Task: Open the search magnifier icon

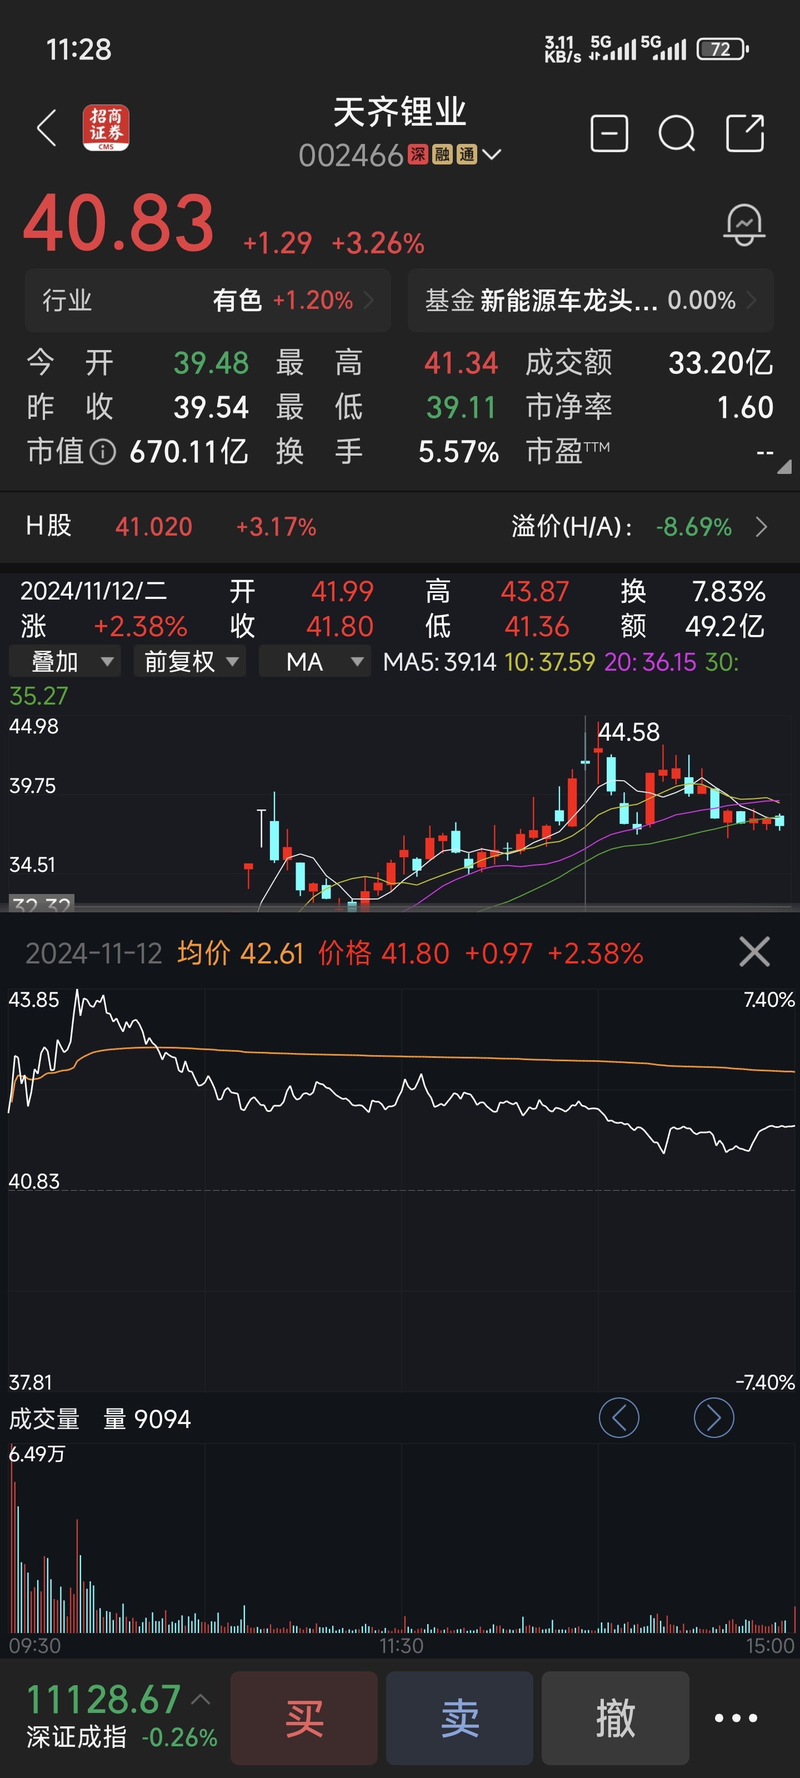Action: click(677, 133)
